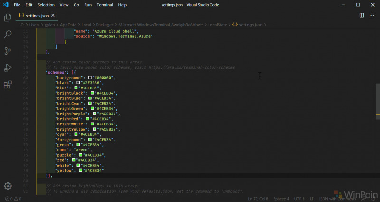Click the breadcrumb ellipsis after settings.json
Viewport: 380px width, 202px height.
tap(269, 25)
